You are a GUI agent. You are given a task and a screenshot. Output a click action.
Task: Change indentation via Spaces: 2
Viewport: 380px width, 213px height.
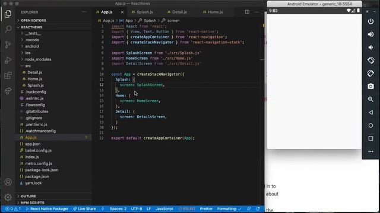point(118,209)
